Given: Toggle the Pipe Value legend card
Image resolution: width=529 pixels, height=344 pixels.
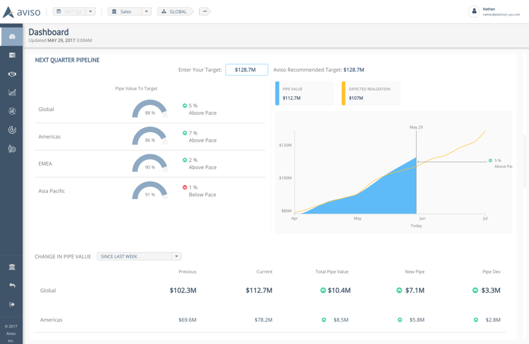Looking at the screenshot, I should [x=305, y=94].
